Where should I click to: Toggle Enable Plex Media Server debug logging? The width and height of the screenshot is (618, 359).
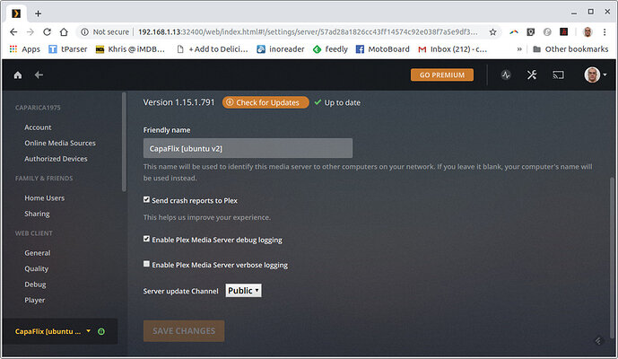146,239
